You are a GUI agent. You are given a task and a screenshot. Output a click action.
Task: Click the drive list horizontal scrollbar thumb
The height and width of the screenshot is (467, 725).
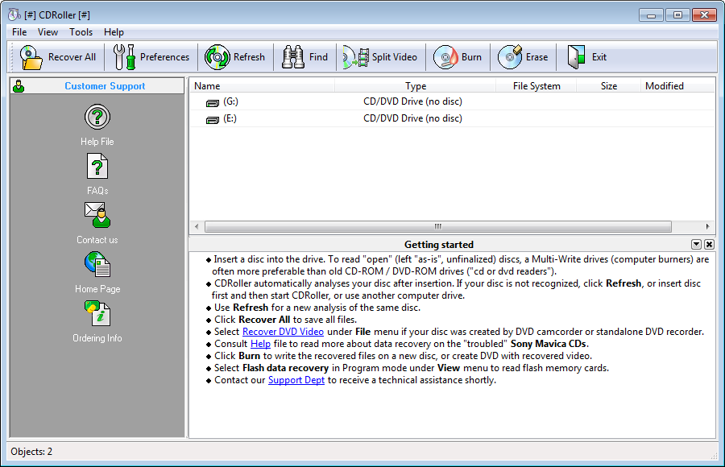tap(438, 226)
